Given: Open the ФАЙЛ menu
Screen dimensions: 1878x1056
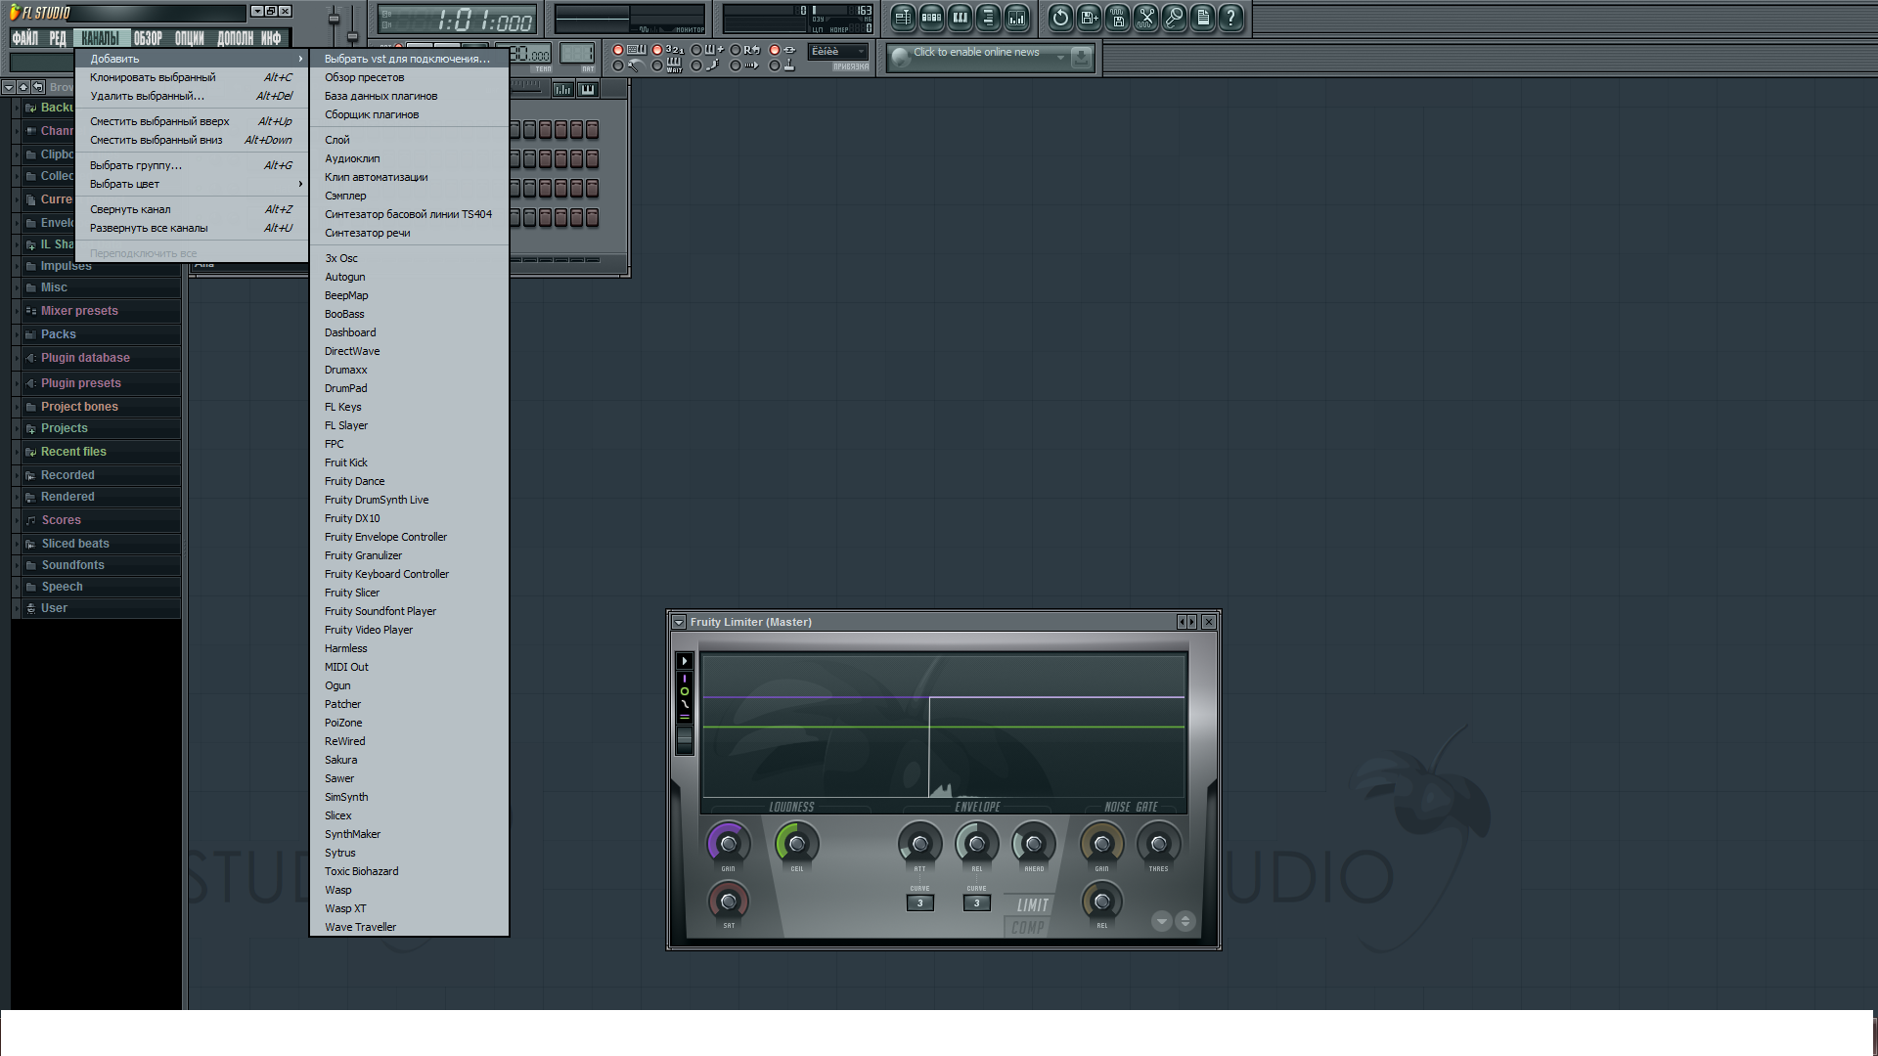Looking at the screenshot, I should (x=25, y=38).
